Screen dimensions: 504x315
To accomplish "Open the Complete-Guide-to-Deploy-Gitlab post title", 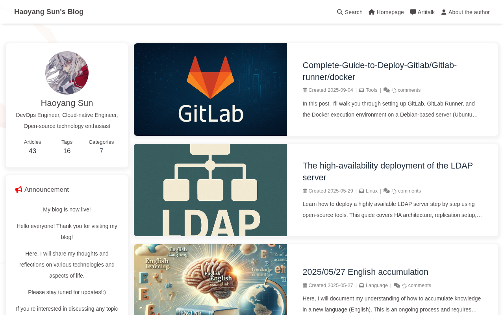I will point(380,71).
